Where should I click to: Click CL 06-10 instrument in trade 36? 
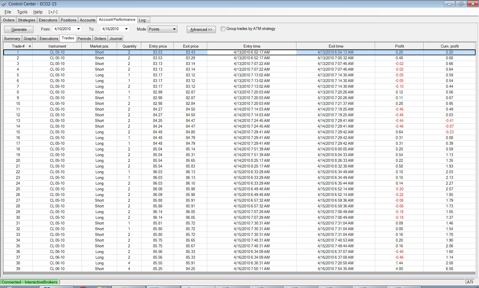[x=57, y=252]
